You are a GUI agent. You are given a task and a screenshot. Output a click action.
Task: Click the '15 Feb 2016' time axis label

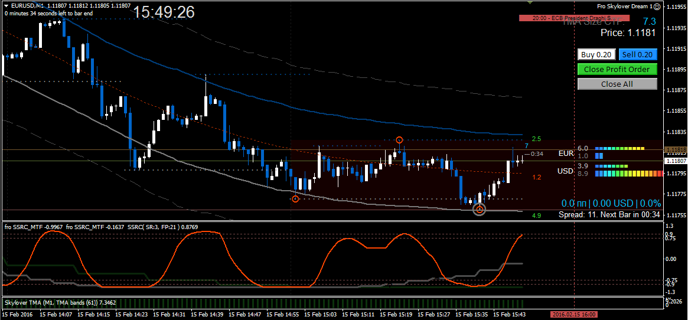pyautogui.click(x=17, y=315)
